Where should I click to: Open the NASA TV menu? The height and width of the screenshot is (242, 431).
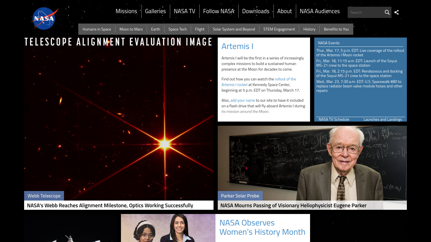click(x=184, y=11)
